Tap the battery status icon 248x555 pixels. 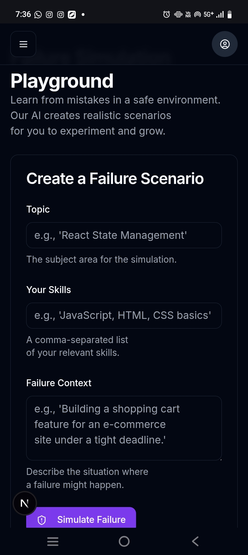pyautogui.click(x=230, y=14)
